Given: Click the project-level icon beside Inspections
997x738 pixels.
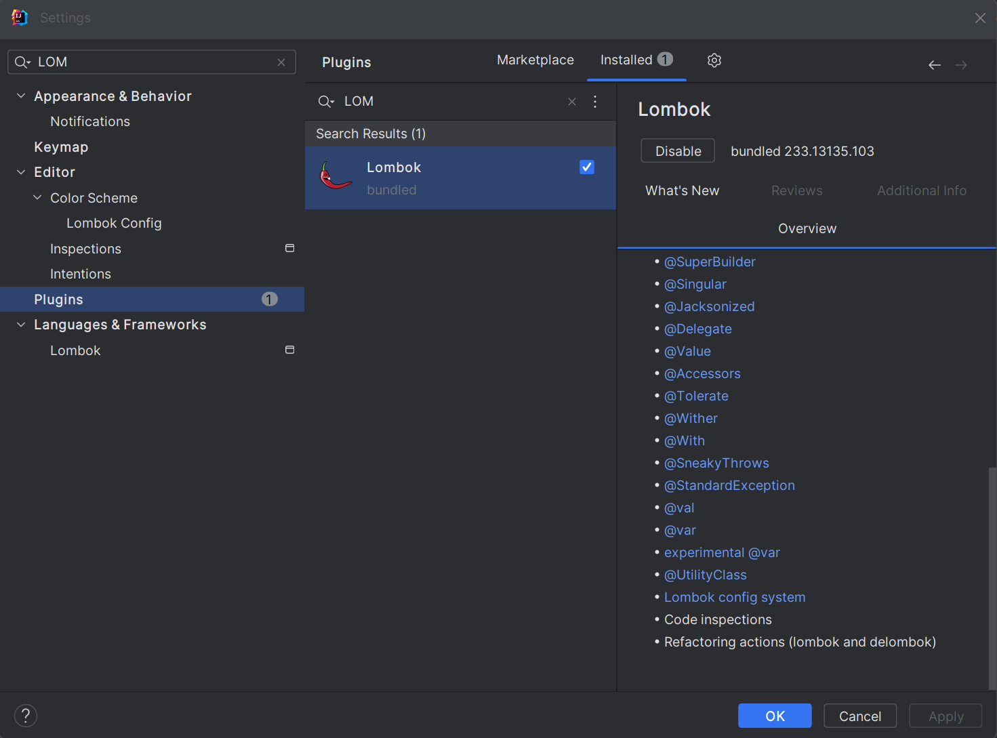Looking at the screenshot, I should [289, 249].
